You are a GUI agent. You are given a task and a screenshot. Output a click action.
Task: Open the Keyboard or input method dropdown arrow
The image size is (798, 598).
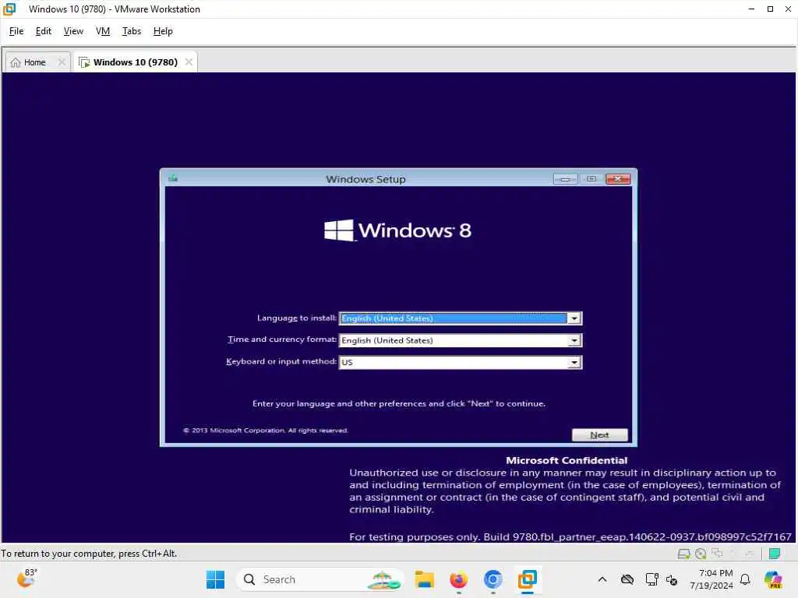click(574, 362)
